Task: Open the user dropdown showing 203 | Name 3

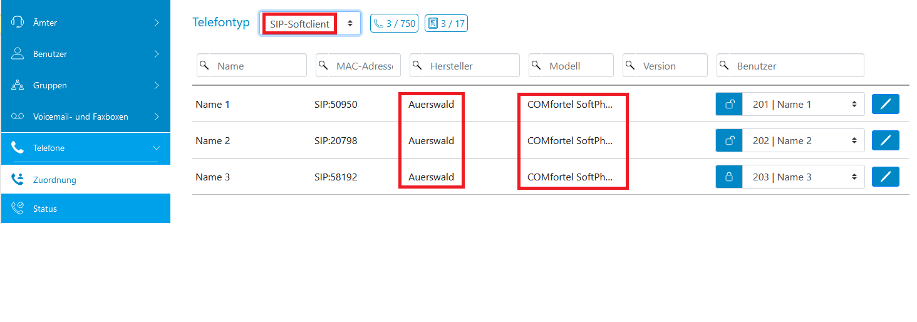Action: pyautogui.click(x=804, y=177)
